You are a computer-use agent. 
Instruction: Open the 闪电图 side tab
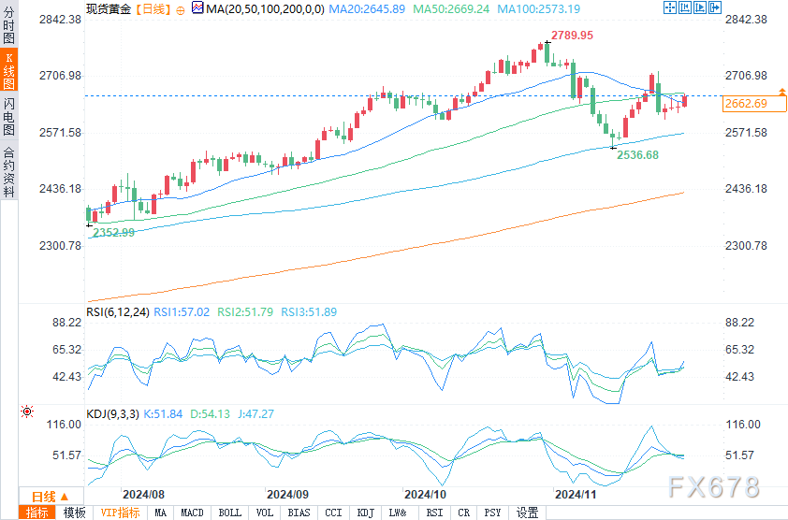pos(8,116)
